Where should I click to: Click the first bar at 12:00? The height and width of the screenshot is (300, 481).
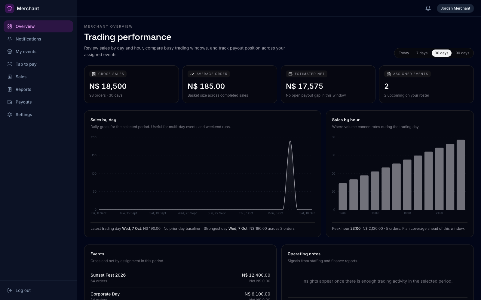[343, 196]
